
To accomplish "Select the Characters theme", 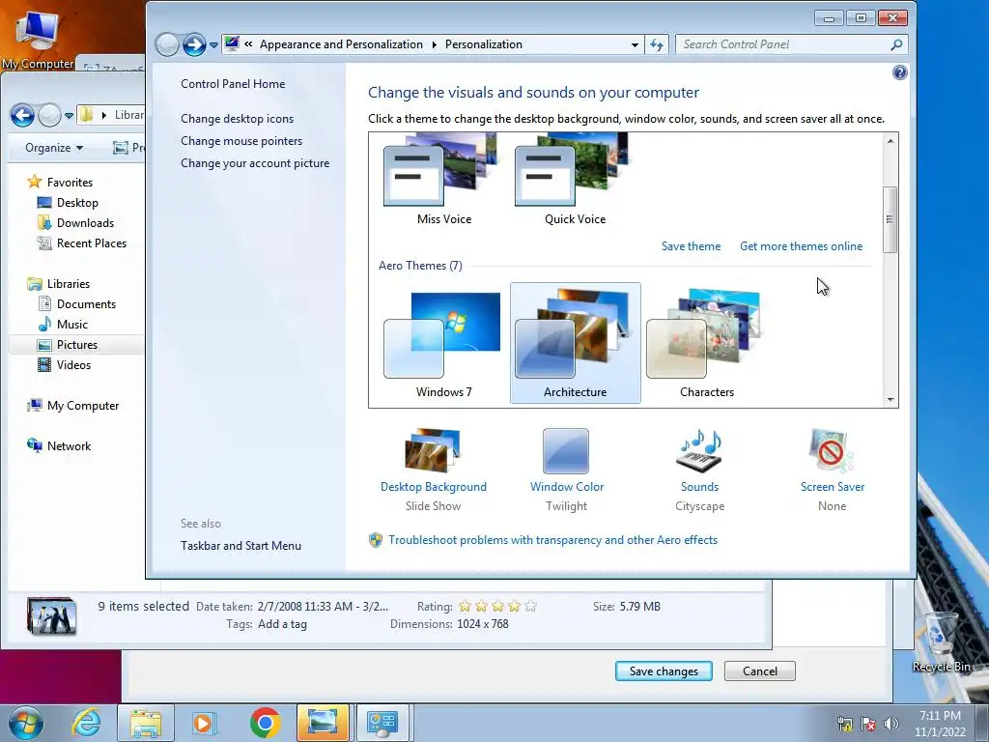I will click(706, 343).
